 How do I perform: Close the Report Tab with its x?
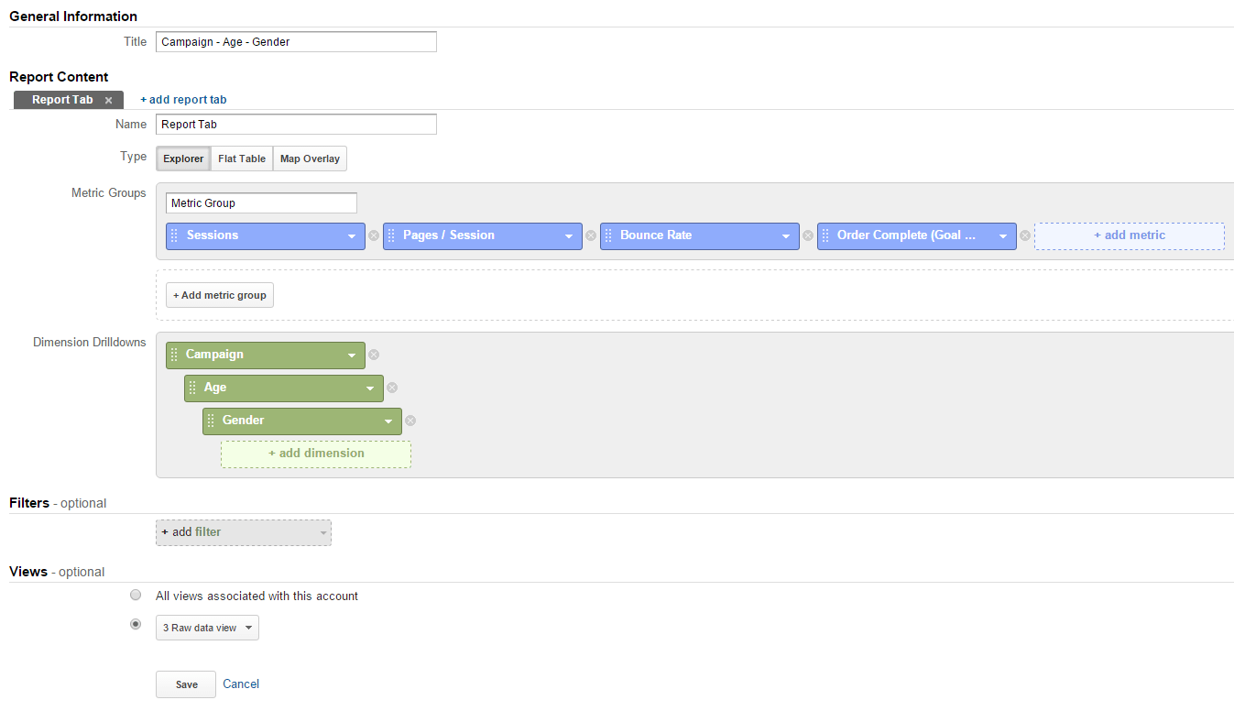pos(108,101)
